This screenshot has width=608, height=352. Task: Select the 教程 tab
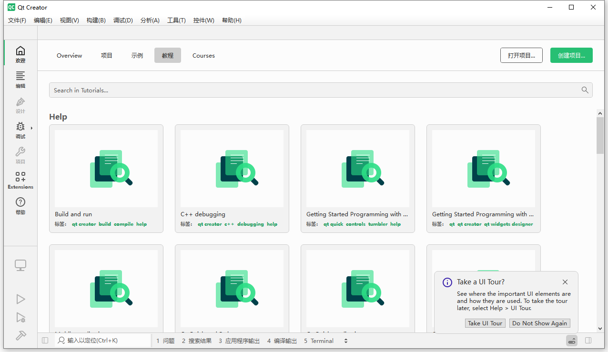coord(168,55)
